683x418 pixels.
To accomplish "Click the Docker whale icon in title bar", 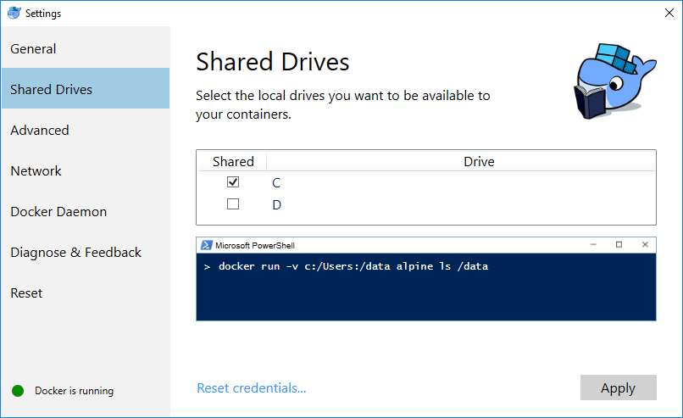I will (14, 14).
